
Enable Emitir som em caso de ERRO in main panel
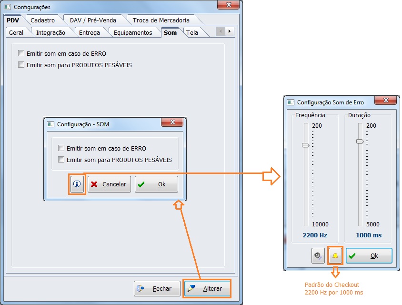coord(21,54)
